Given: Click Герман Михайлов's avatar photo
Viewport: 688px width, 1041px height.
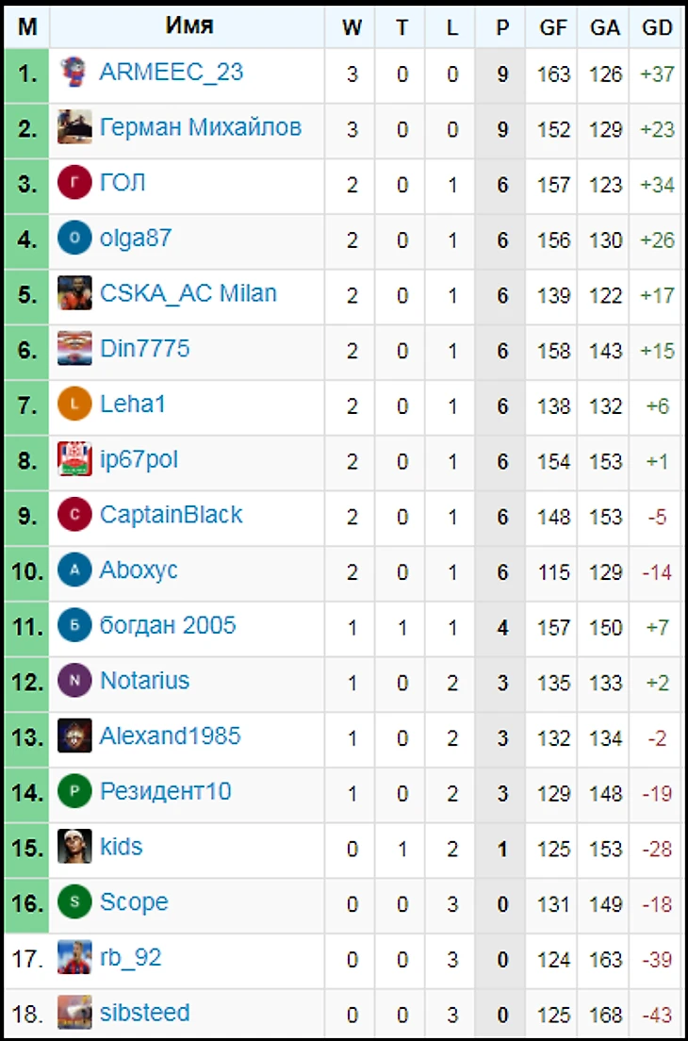Looking at the screenshot, I should (74, 127).
